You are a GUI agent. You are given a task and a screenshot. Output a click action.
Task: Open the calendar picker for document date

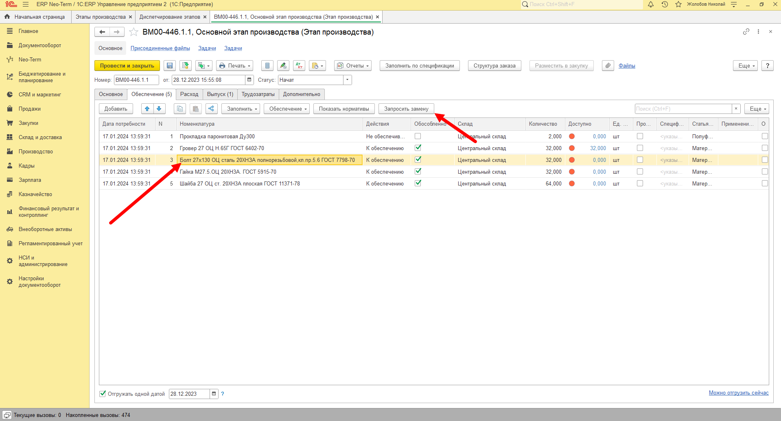[x=249, y=80]
